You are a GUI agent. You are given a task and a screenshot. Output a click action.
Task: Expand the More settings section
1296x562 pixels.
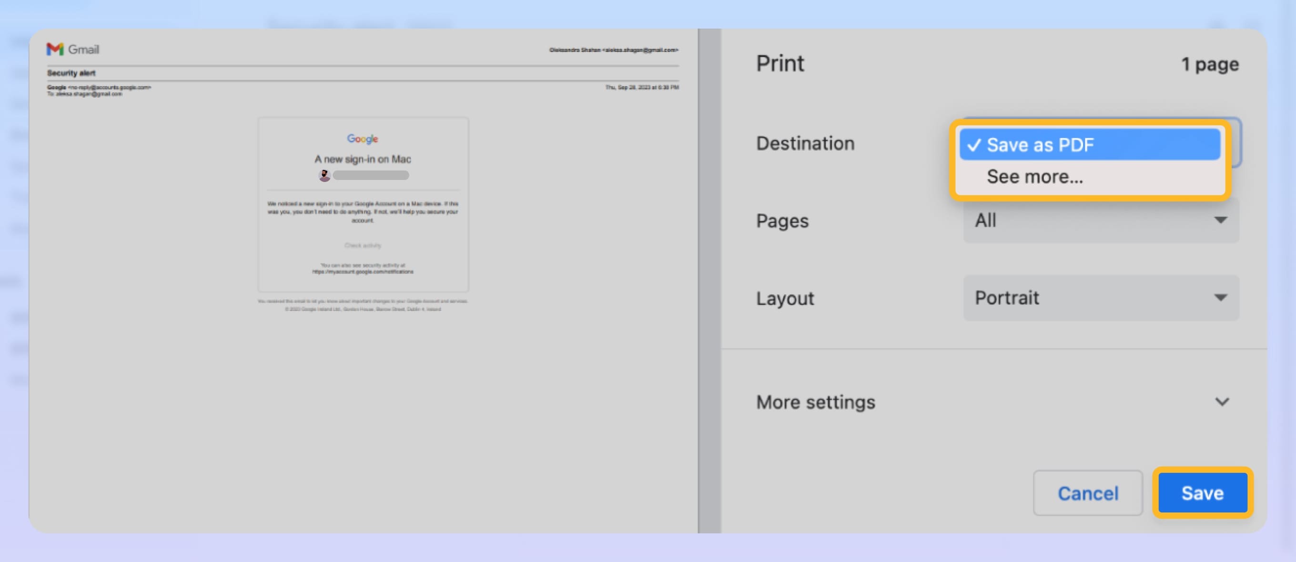point(817,401)
